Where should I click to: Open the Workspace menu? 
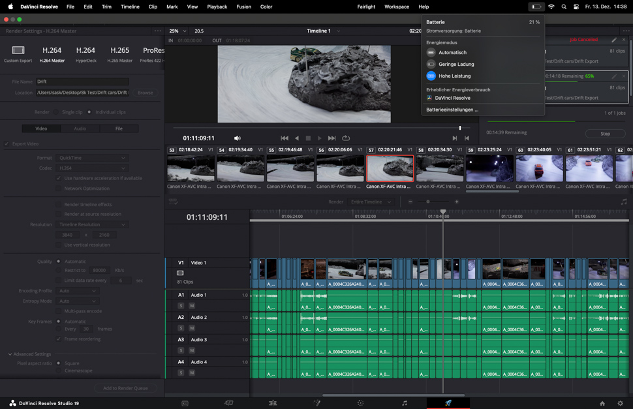[396, 7]
